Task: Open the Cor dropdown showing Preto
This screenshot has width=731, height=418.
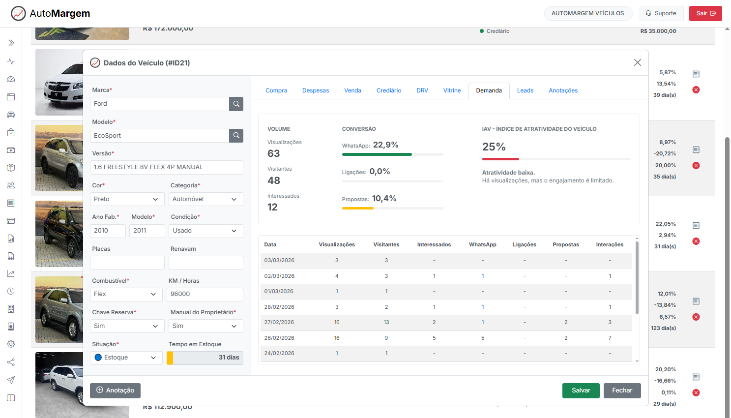Action: coord(127,199)
